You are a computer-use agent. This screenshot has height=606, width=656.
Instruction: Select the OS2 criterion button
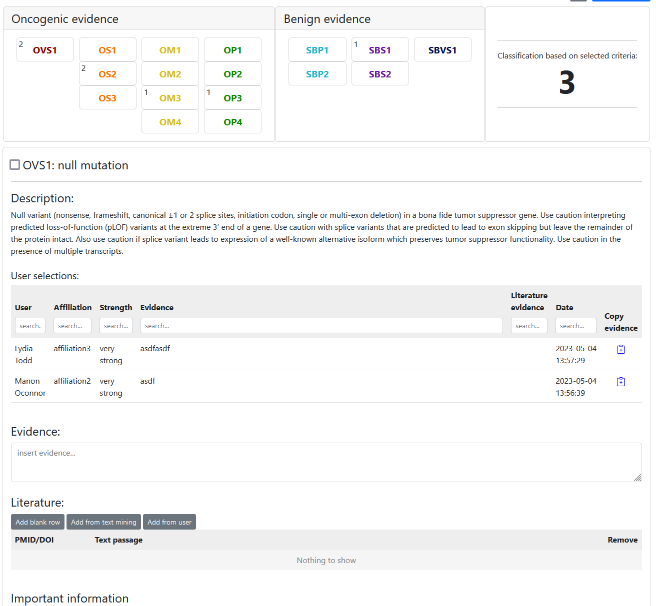click(x=107, y=74)
